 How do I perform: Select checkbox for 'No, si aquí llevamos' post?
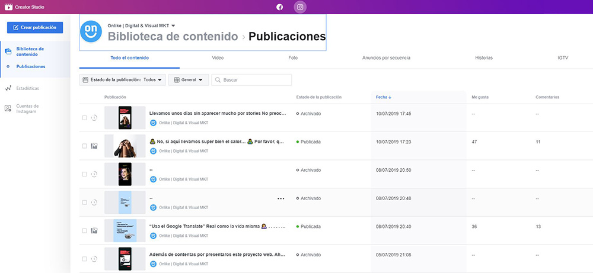click(84, 146)
